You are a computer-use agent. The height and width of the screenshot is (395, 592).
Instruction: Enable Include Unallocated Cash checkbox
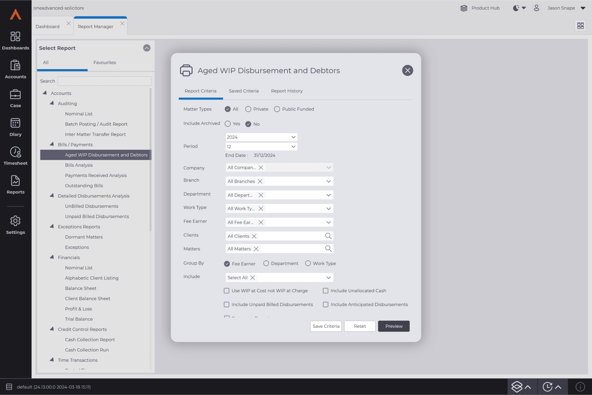tap(325, 291)
